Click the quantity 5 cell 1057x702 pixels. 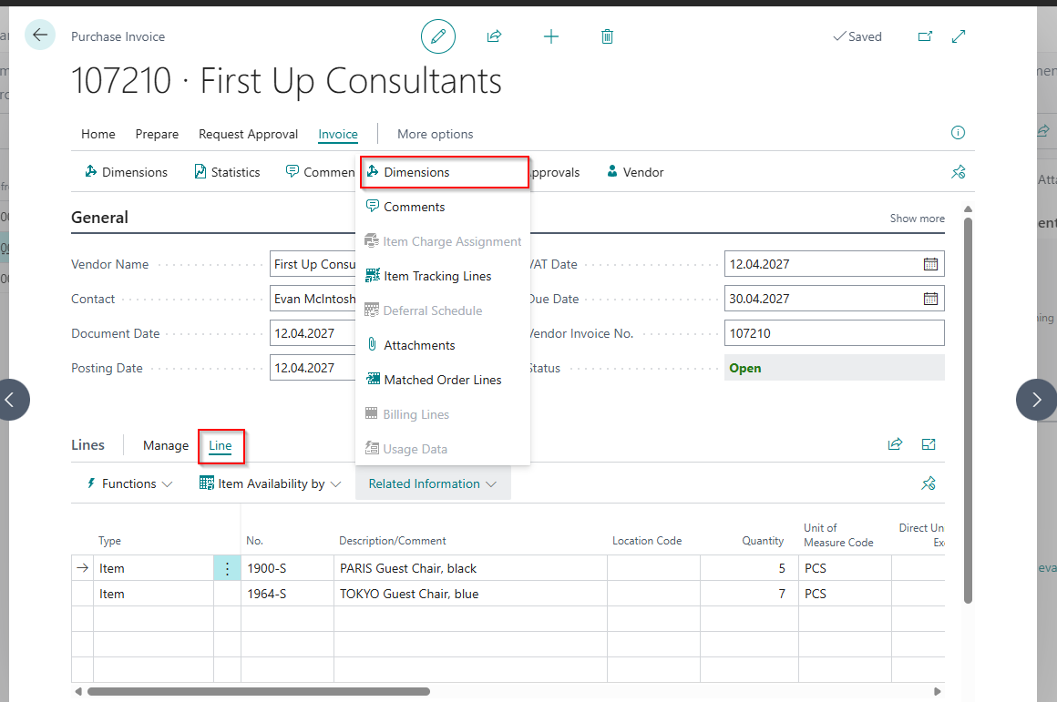point(749,568)
